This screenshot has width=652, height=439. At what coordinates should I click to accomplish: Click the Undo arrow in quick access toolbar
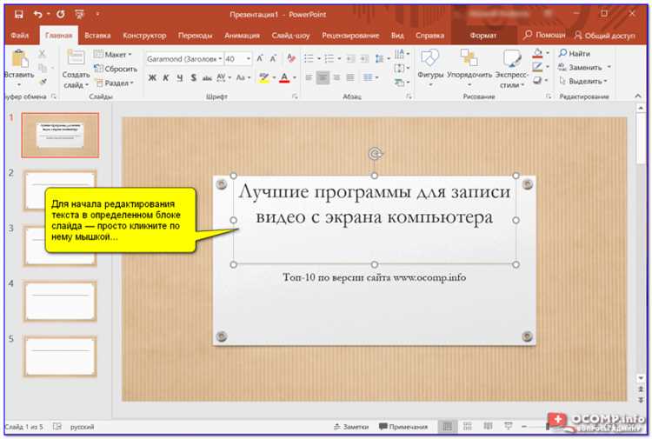[37, 15]
